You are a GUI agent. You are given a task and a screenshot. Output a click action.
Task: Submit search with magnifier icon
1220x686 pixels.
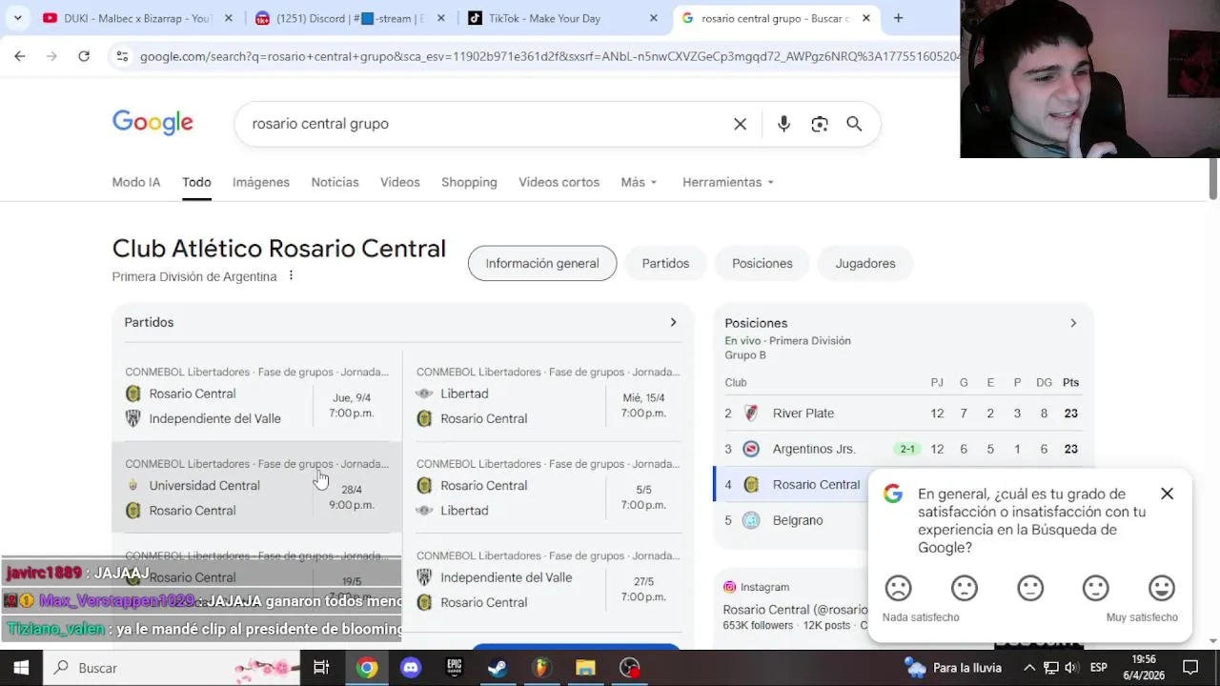(x=854, y=124)
